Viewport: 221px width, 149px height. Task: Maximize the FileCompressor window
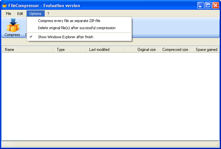[x=208, y=6]
